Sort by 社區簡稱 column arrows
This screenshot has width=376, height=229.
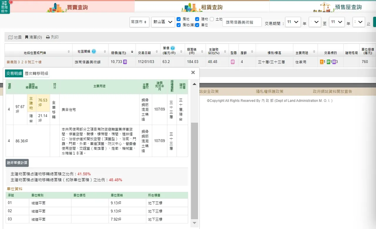(x=105, y=52)
